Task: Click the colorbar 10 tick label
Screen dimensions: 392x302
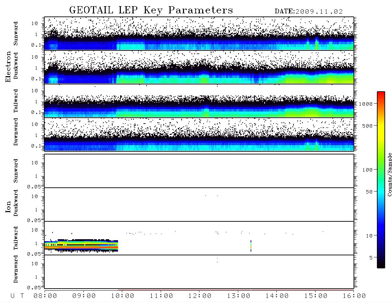Action: pyautogui.click(x=369, y=236)
